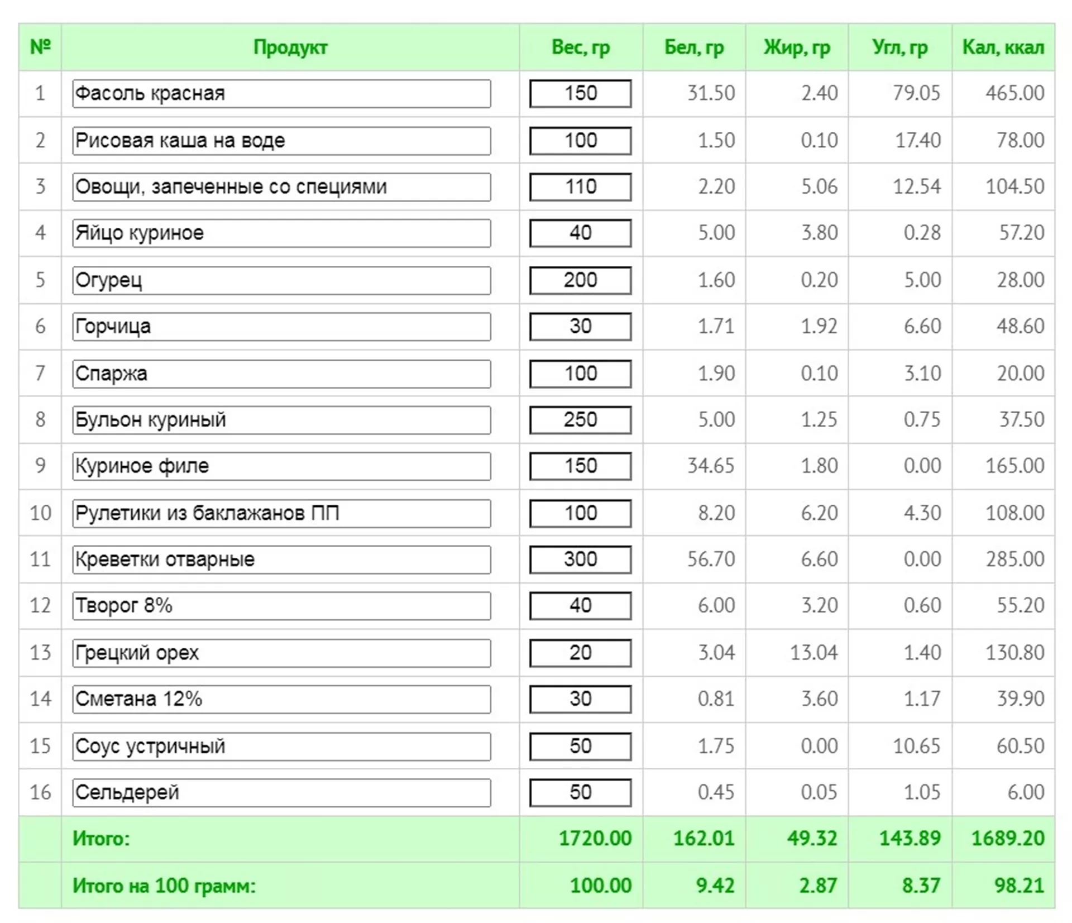Click the Бульон куриный product field
This screenshot has width=1072, height=923.
tap(281, 420)
